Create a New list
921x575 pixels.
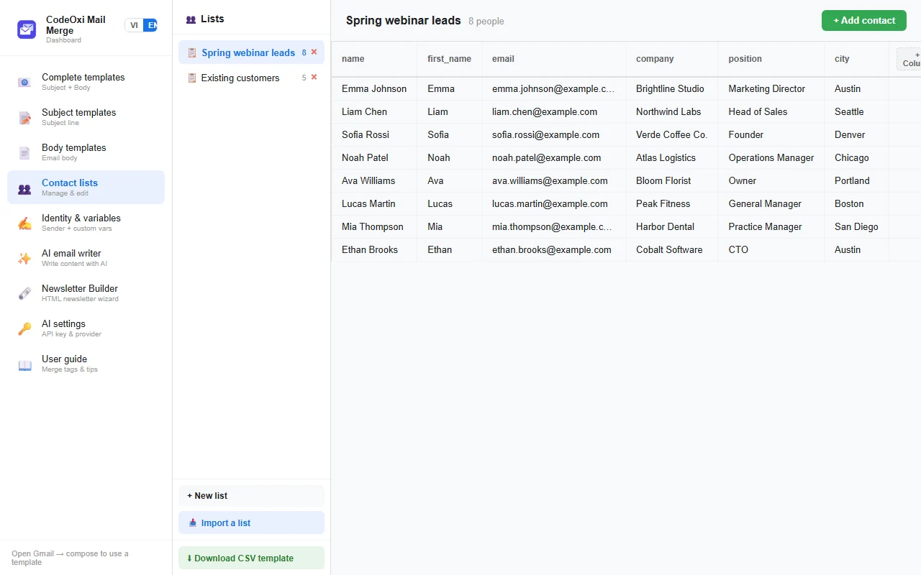click(251, 496)
